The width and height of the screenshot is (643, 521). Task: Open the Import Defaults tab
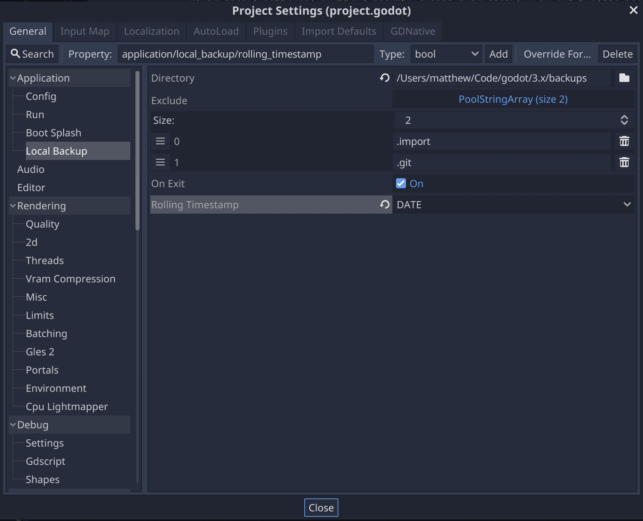coord(339,31)
